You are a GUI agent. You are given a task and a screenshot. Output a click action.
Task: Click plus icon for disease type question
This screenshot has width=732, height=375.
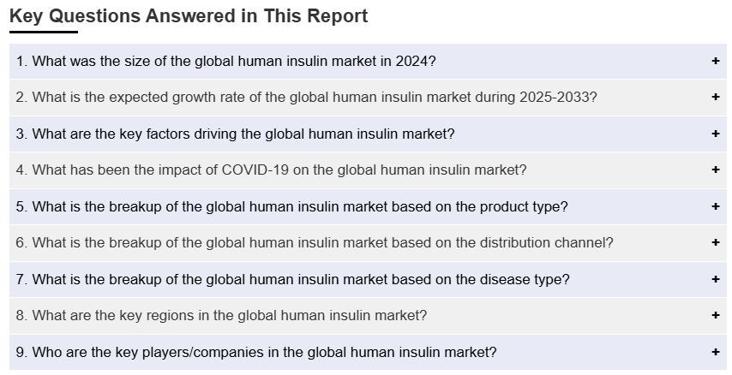click(x=715, y=279)
